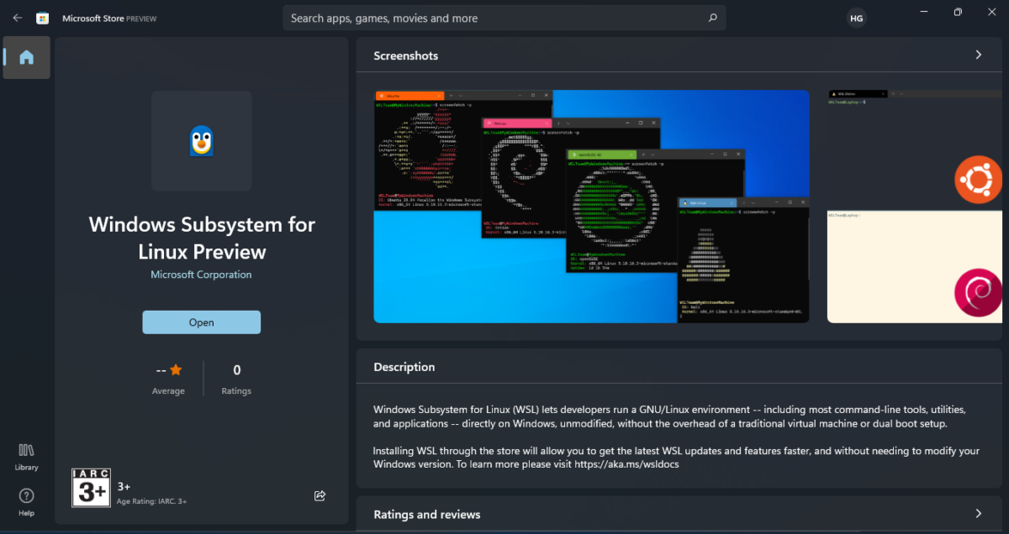Click the IARC 3+ rating badge
The height and width of the screenshot is (534, 1009).
pyautogui.click(x=91, y=488)
